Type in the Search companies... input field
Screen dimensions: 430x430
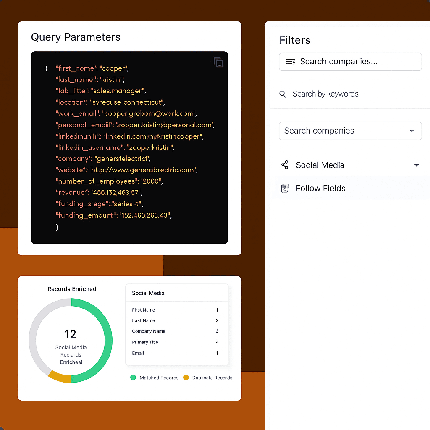pos(357,62)
